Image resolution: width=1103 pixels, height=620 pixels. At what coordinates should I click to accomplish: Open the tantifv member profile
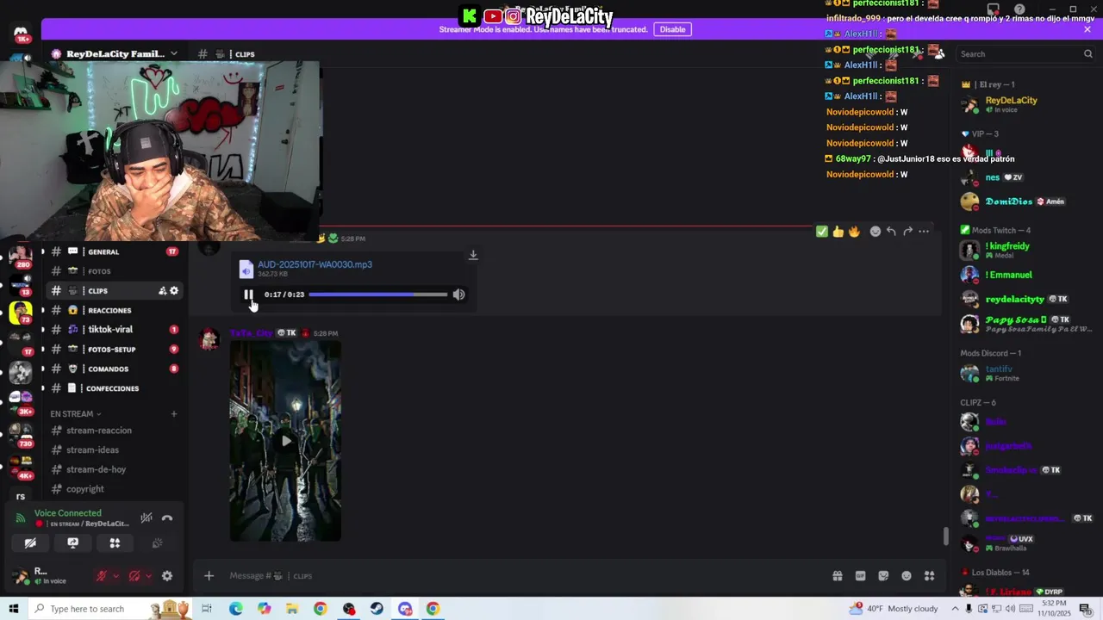[1025, 373]
